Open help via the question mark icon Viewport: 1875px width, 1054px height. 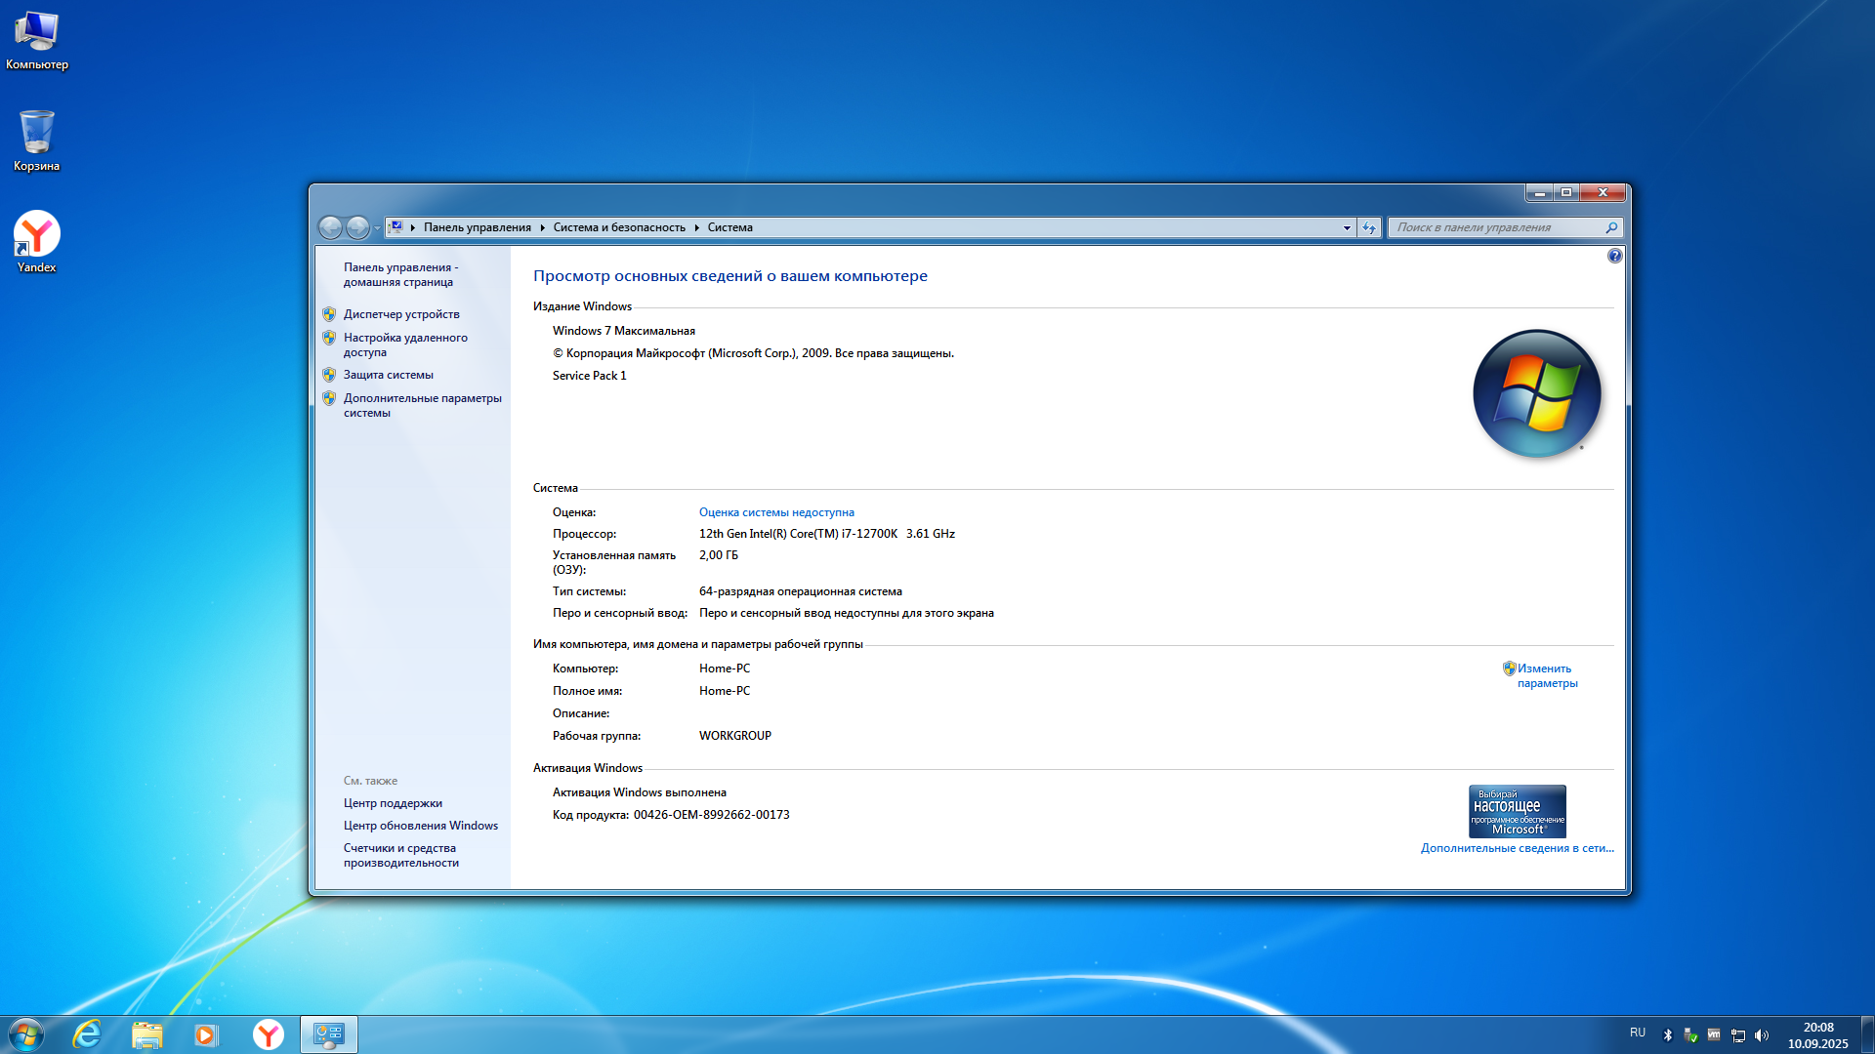(1615, 256)
